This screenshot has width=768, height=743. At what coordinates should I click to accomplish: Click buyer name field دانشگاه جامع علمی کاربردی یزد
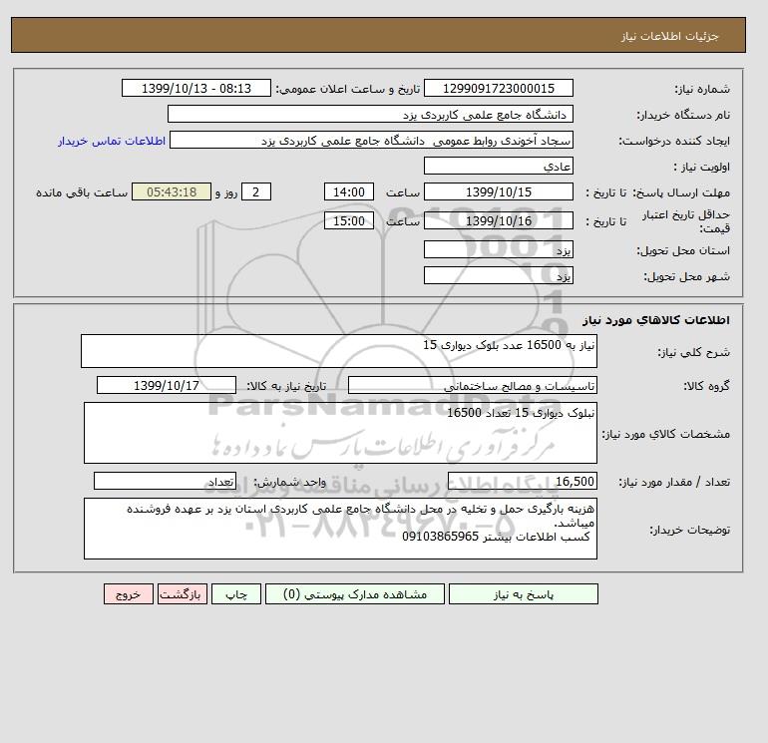pos(370,114)
